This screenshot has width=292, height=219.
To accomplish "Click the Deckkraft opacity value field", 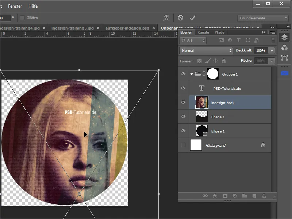I will click(261, 51).
